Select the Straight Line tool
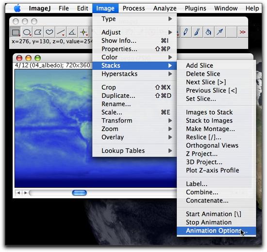This screenshot has height=252, width=267. click(x=61, y=32)
